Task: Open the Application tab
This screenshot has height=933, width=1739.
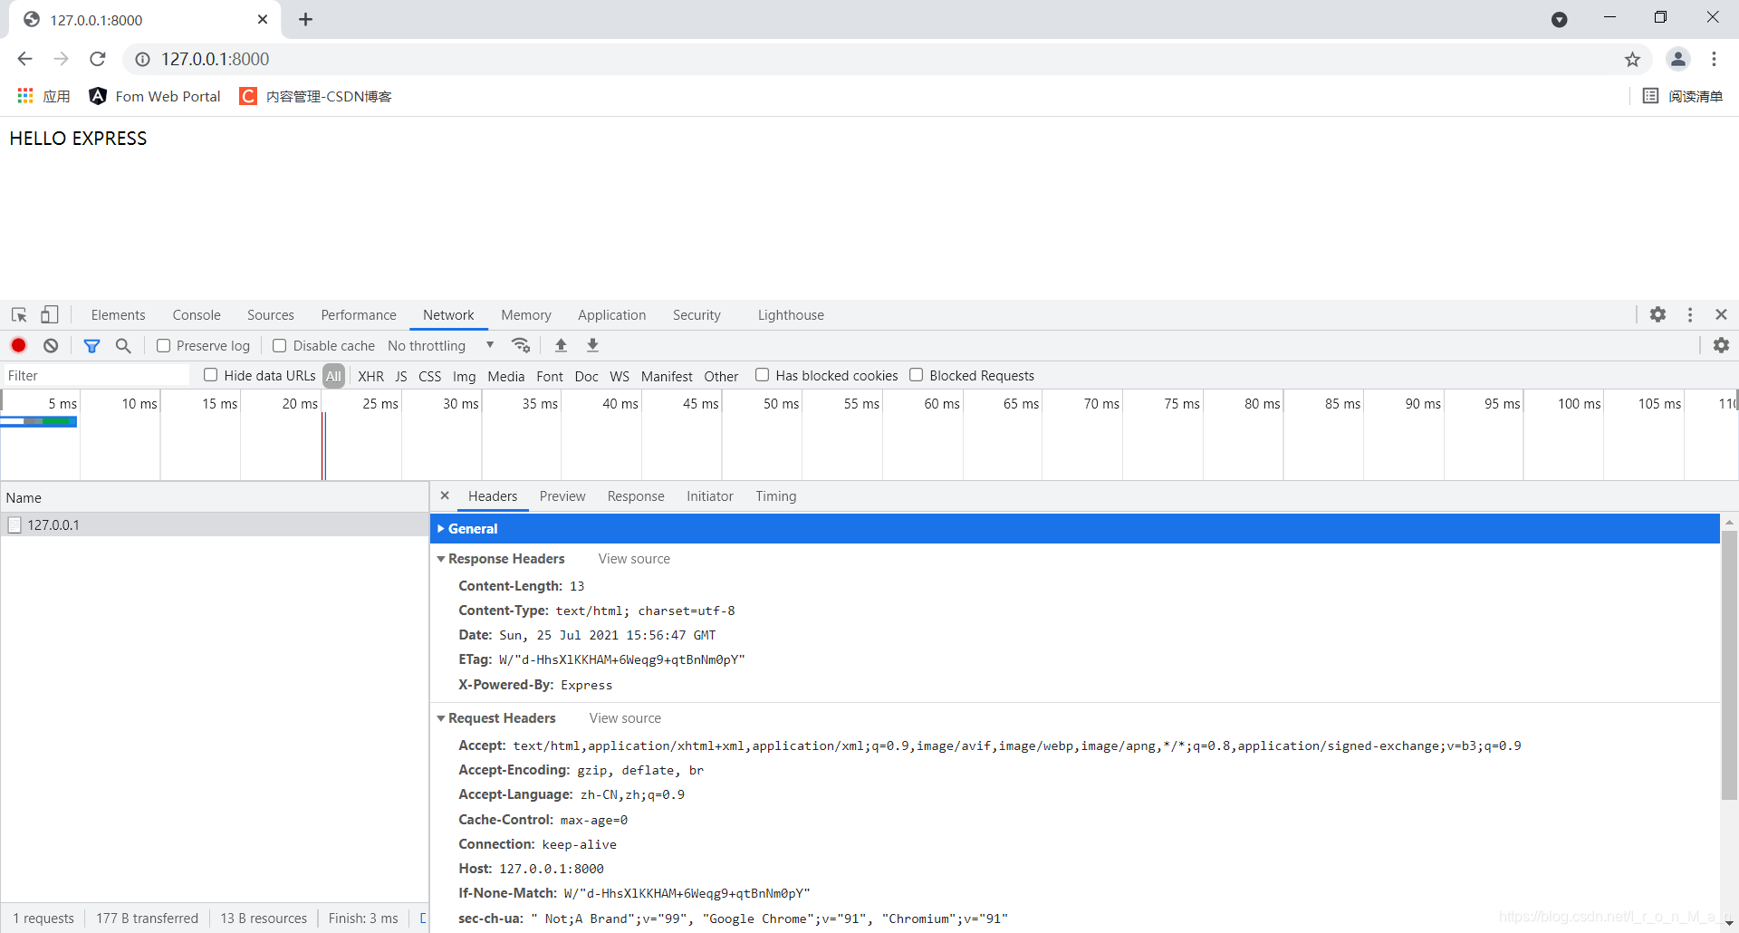Action: pyautogui.click(x=612, y=315)
